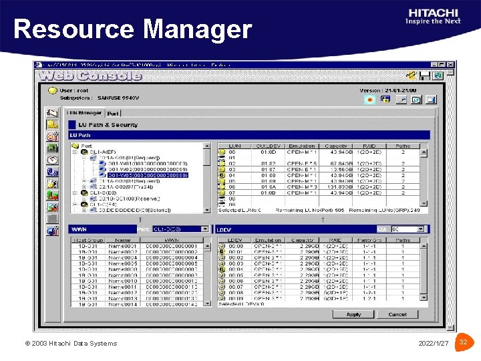Click the globe icon in Web Console banner

pyautogui.click(x=438, y=76)
